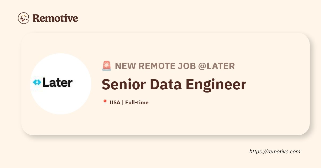Click the Remotive mascot logo icon
This screenshot has height=168, width=321.
24,18
